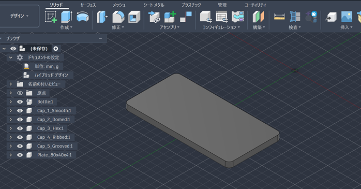Click the theme table configuration icon
Image resolution: width=361 pixels, height=189 pixels.
237,17
